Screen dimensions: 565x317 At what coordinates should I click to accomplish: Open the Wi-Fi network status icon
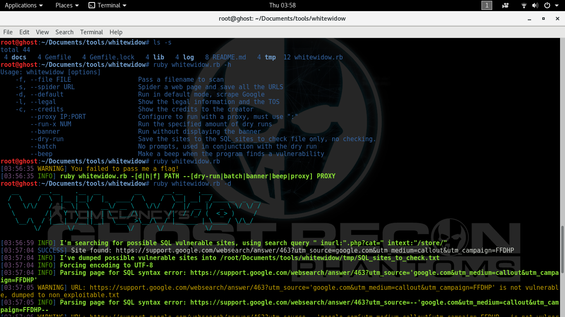click(524, 5)
